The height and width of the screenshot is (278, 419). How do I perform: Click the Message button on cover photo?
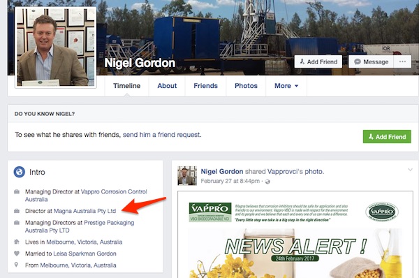pos(372,61)
